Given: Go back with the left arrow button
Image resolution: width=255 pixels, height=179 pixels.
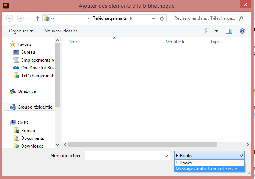Looking at the screenshot, I should point(9,18).
